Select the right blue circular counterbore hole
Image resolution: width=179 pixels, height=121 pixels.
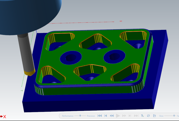(x=114, y=57)
